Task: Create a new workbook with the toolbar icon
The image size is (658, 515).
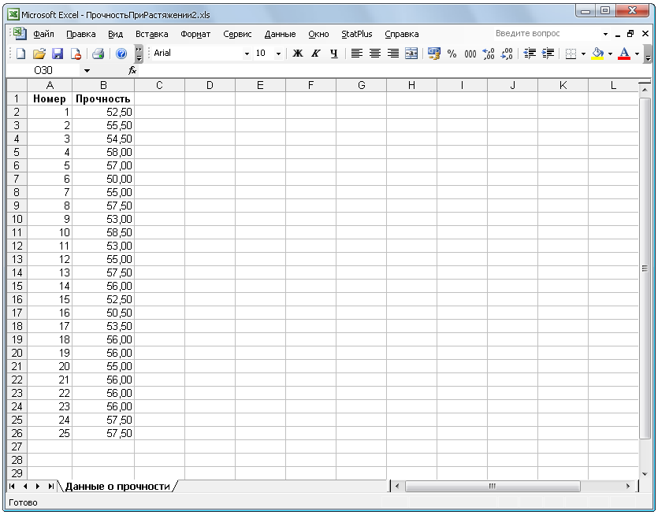Action: coord(20,54)
